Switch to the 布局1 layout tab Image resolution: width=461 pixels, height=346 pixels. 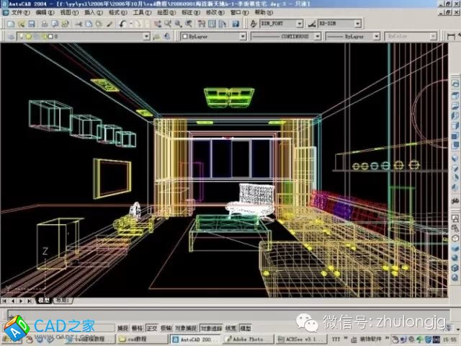click(x=63, y=300)
